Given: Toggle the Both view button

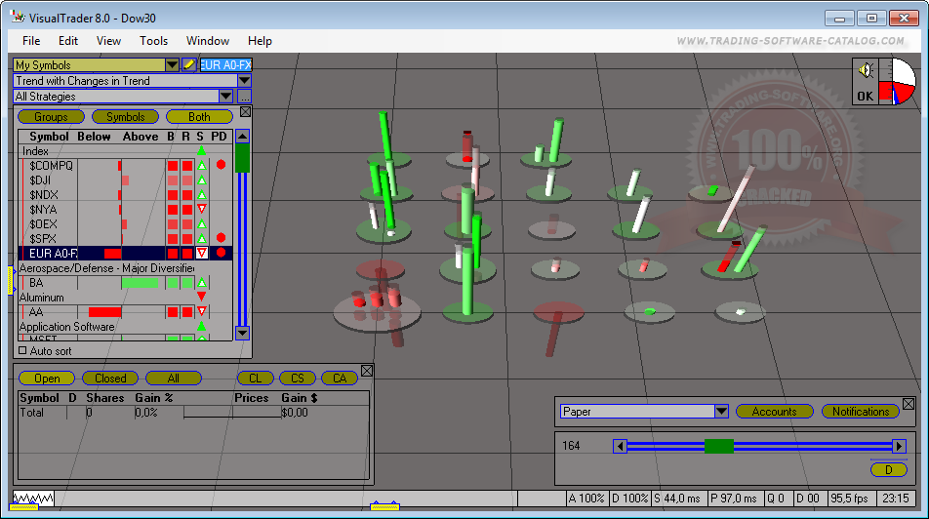Looking at the screenshot, I should point(199,117).
